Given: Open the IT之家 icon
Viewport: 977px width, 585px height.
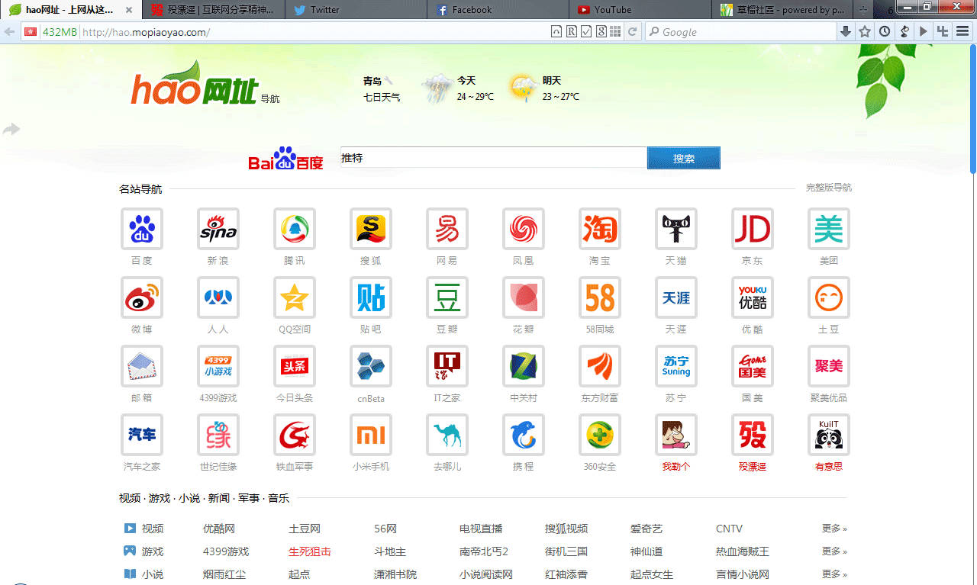Looking at the screenshot, I should pyautogui.click(x=447, y=366).
